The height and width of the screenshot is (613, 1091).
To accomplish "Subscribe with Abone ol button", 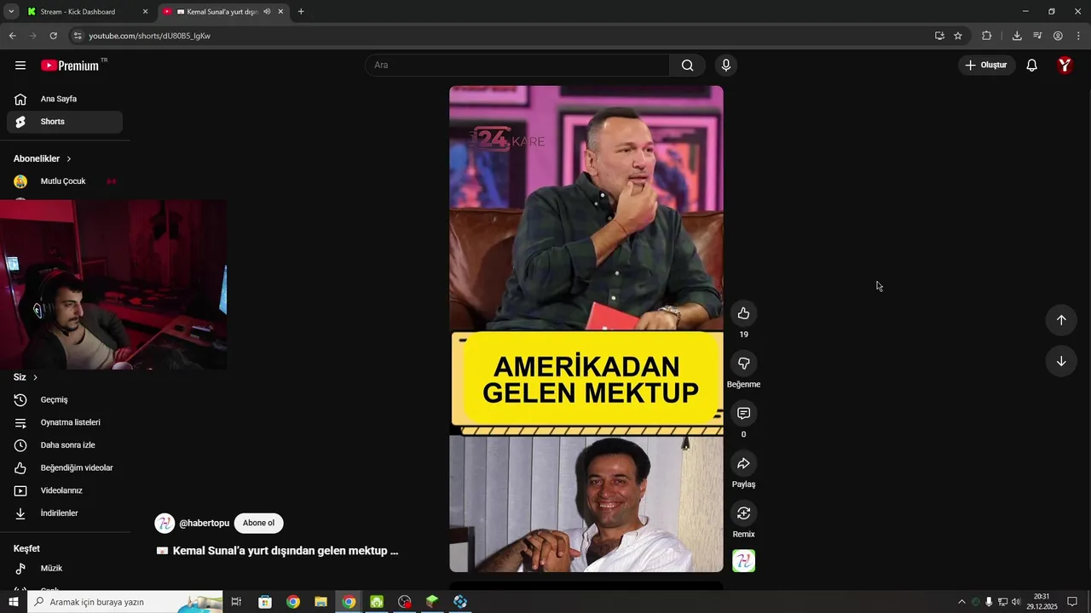I will click(259, 524).
